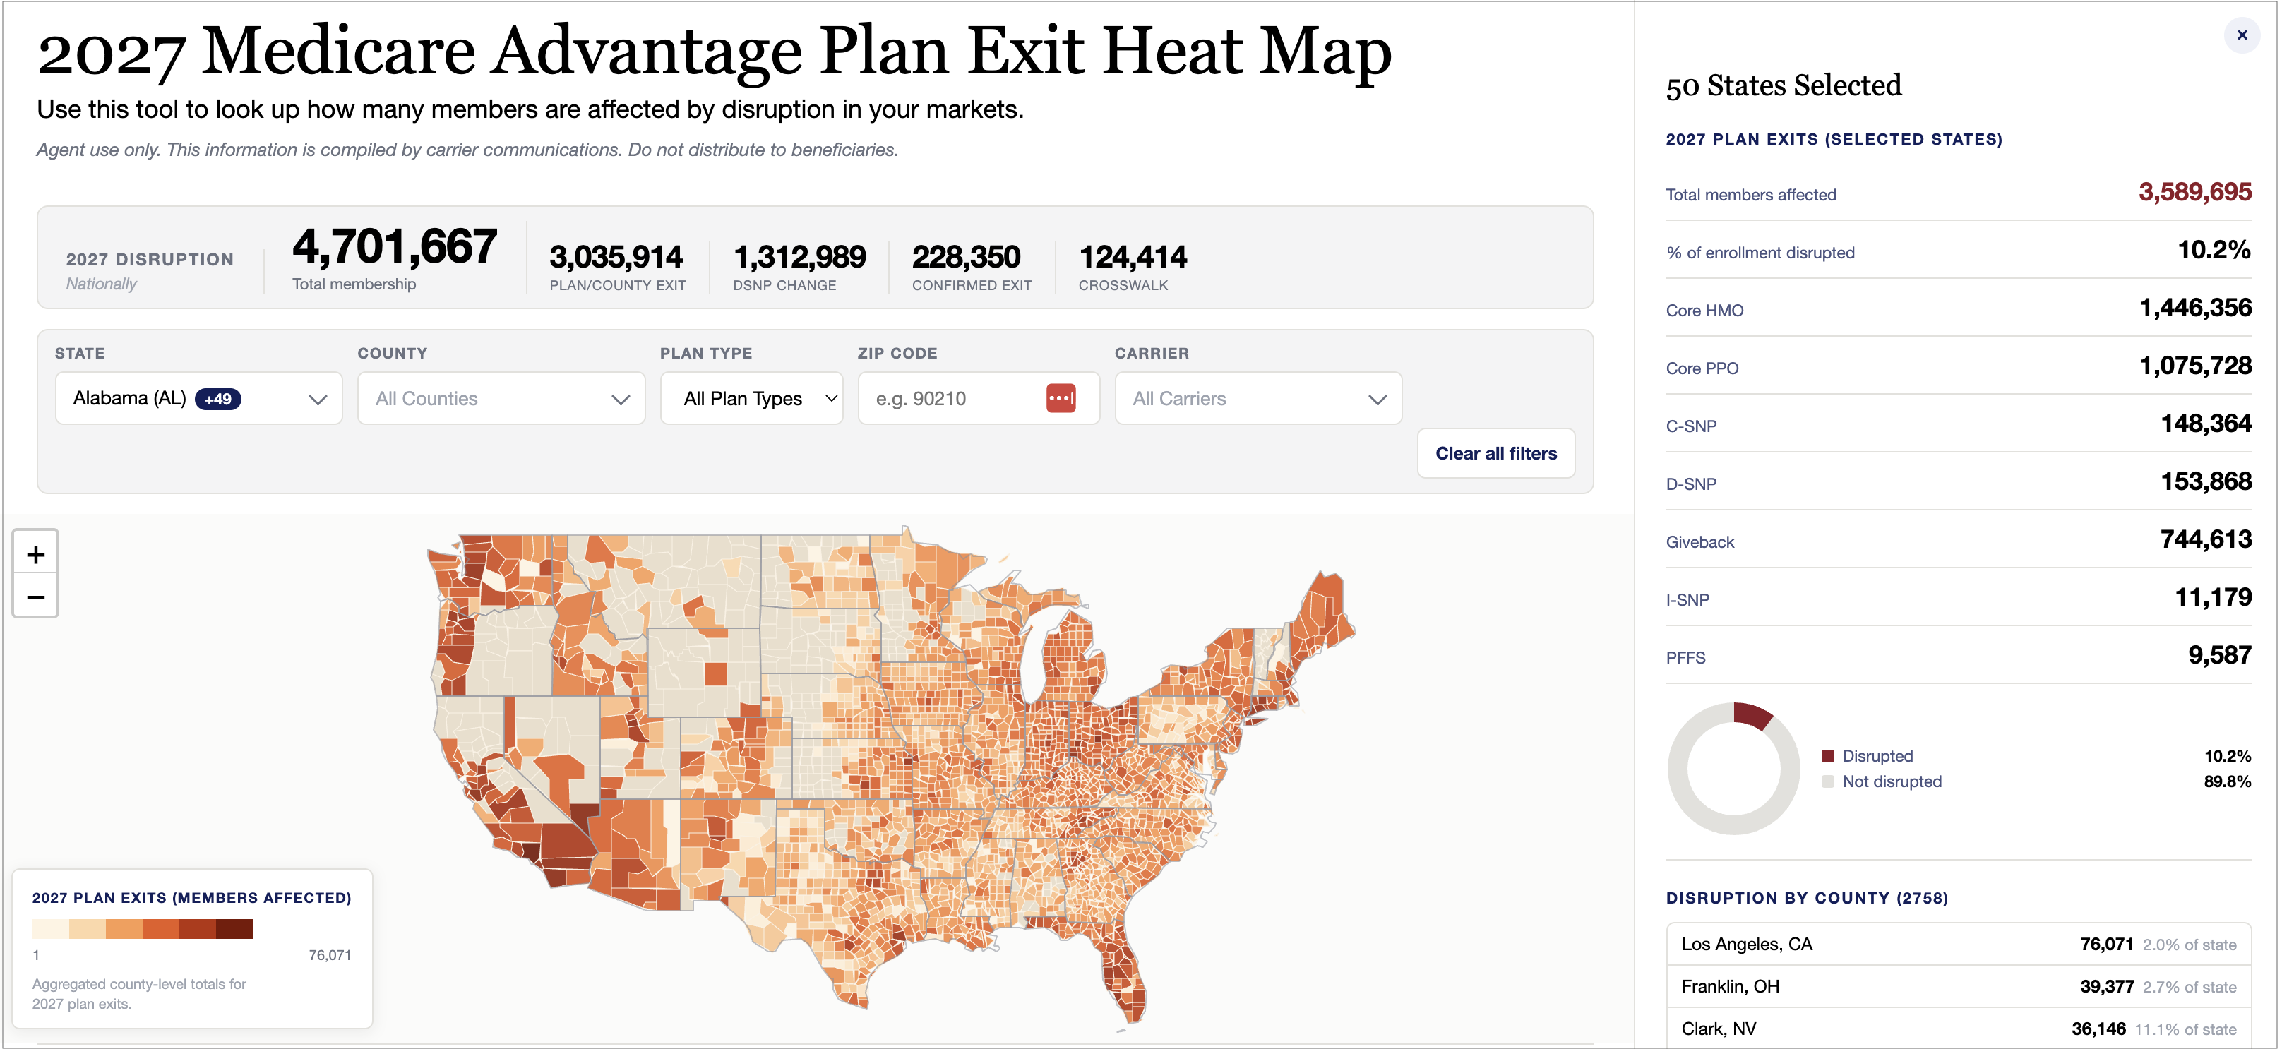The height and width of the screenshot is (1049, 2282).
Task: Select Los Angeles, CA county row
Action: coord(1958,945)
